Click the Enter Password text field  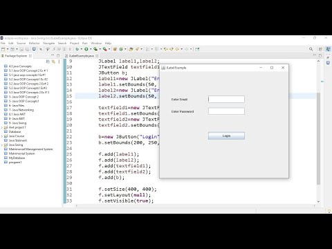pos(226,111)
